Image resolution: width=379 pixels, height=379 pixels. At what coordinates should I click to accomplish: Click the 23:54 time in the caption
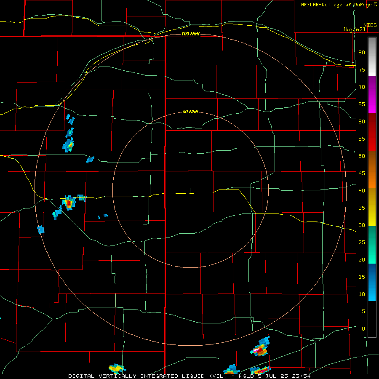pyautogui.click(x=300, y=376)
